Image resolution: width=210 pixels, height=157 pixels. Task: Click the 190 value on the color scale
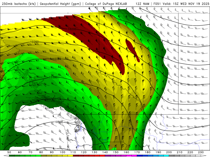coord(159,152)
